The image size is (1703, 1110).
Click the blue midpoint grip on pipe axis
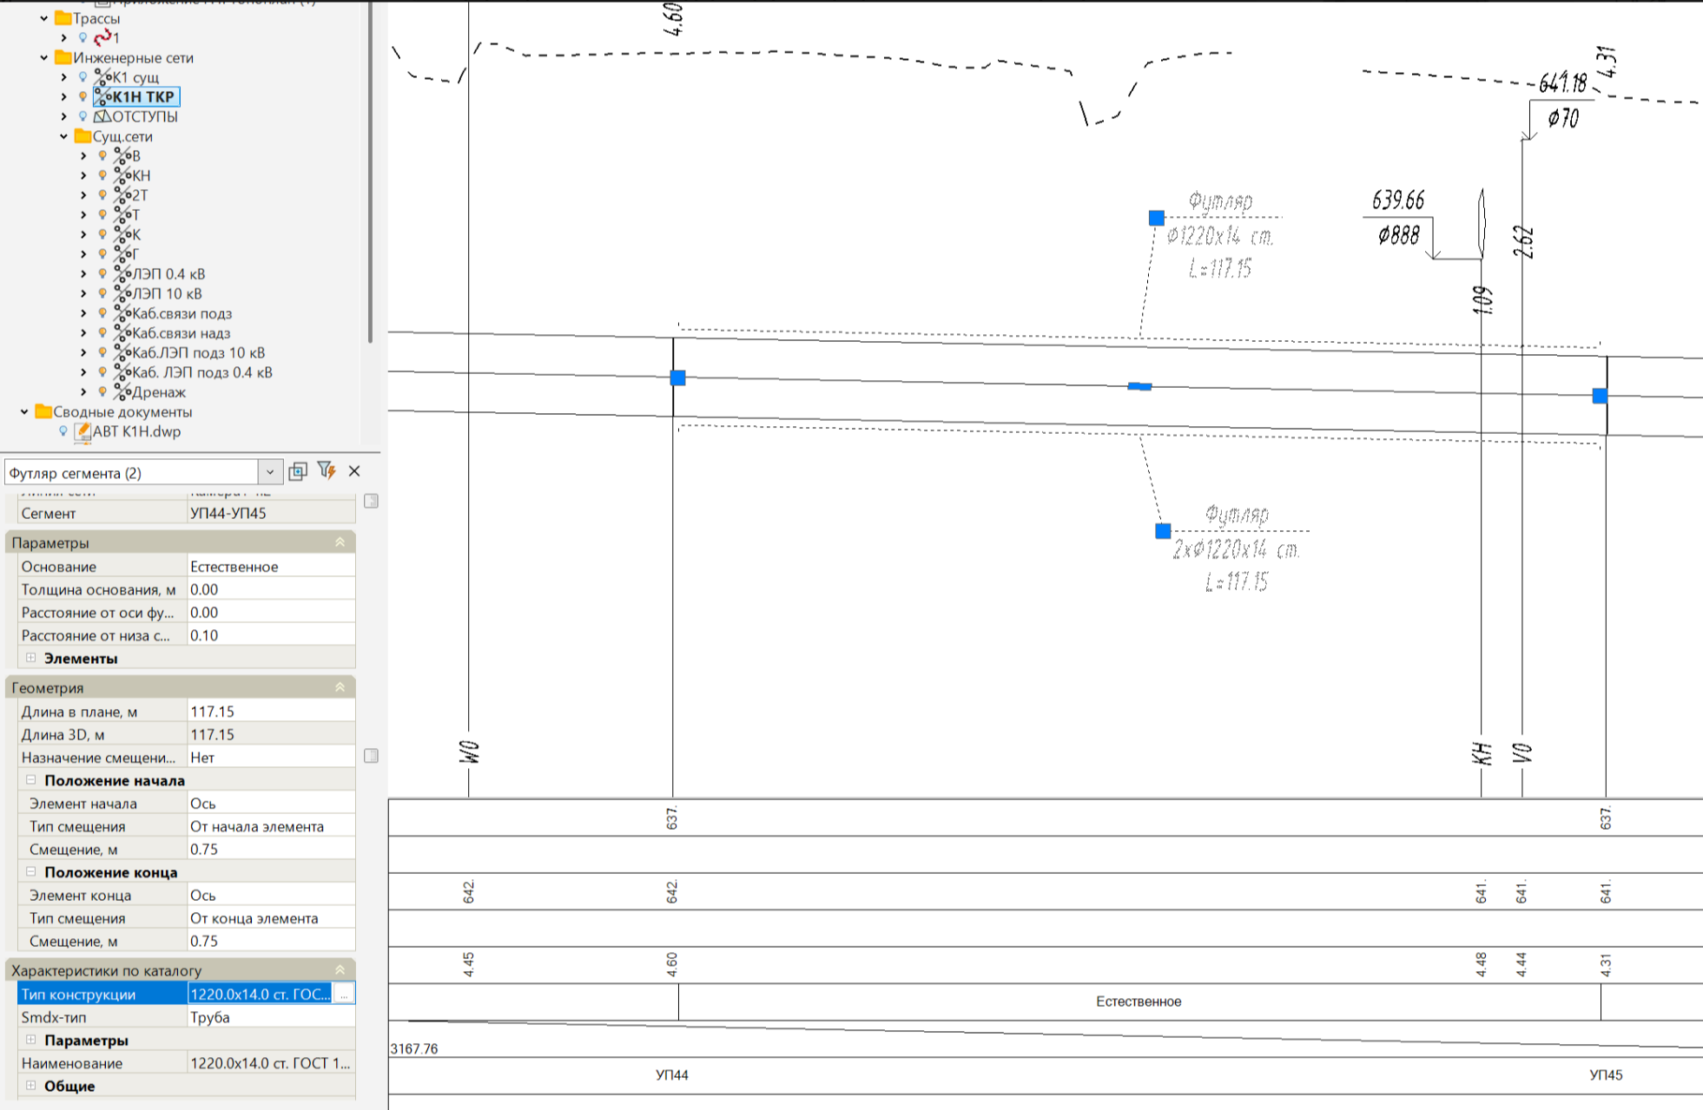[x=1139, y=386]
